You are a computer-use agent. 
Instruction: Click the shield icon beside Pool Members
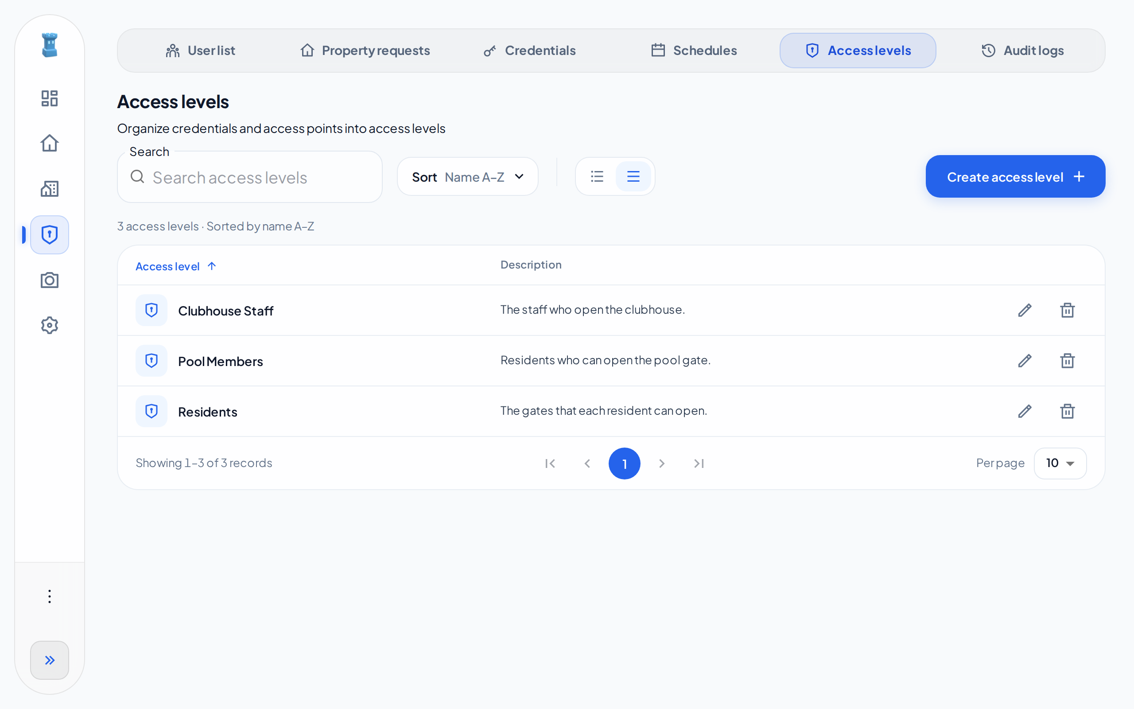pos(151,361)
